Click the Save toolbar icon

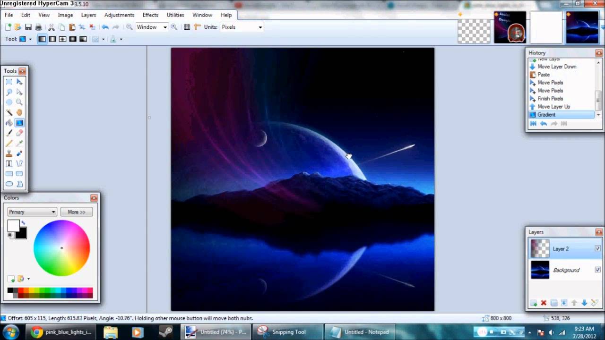pyautogui.click(x=28, y=27)
